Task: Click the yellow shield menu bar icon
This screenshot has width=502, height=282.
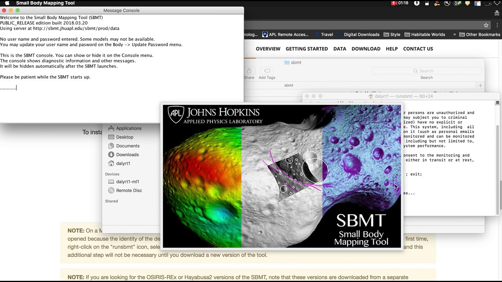Action: (x=467, y=3)
